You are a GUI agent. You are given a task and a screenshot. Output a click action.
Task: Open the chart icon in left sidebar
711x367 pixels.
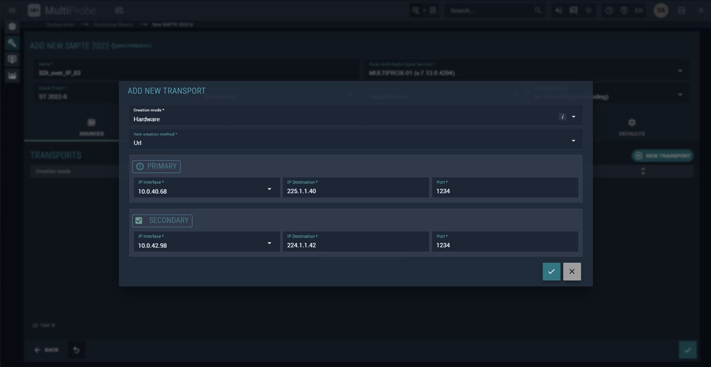(x=12, y=75)
